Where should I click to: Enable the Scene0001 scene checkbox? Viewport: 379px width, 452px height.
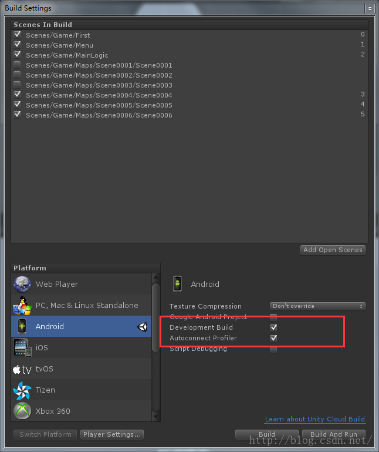pos(17,65)
